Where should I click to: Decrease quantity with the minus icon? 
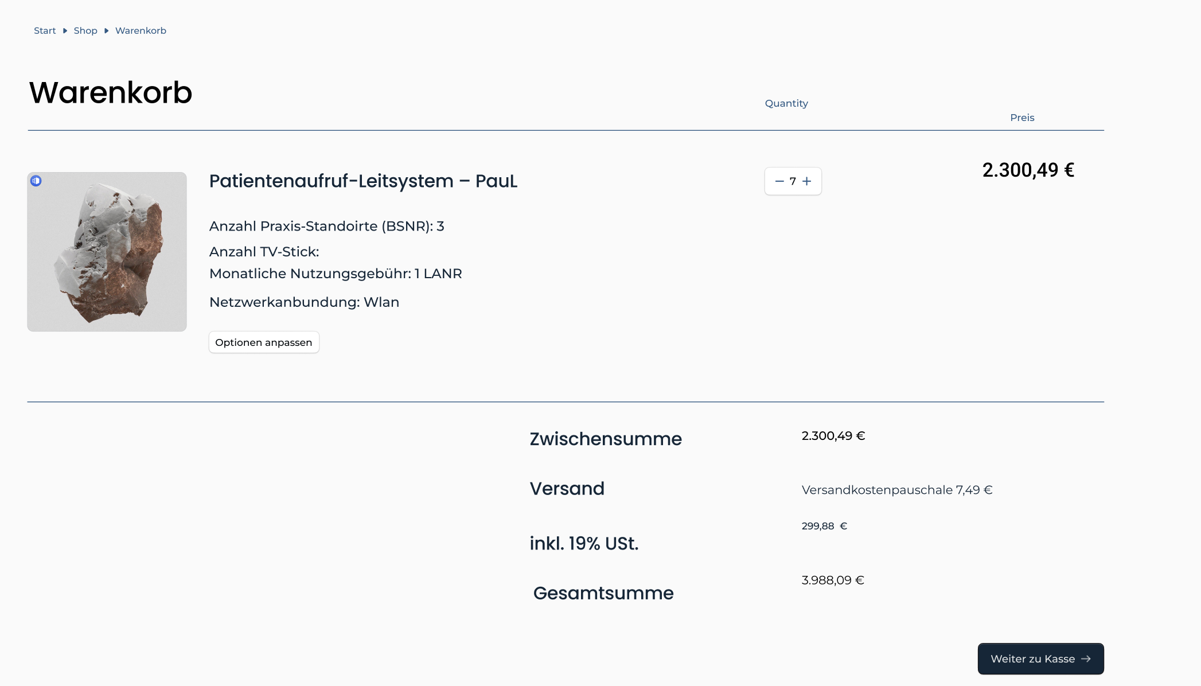pyautogui.click(x=779, y=181)
